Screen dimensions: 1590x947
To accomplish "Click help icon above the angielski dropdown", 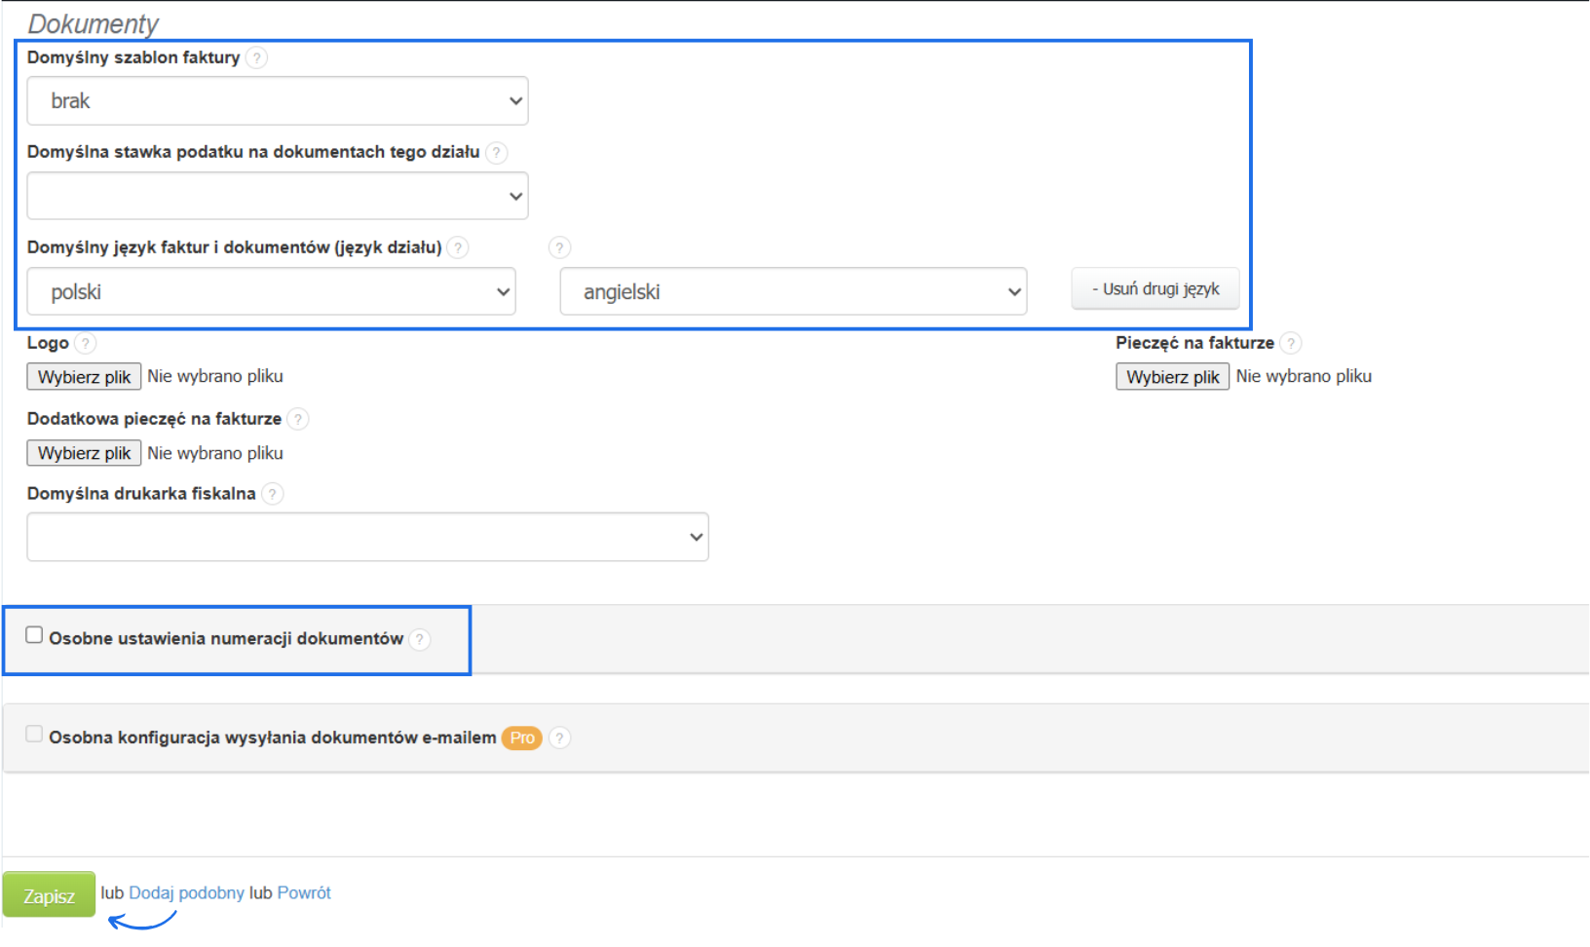I will click(559, 247).
